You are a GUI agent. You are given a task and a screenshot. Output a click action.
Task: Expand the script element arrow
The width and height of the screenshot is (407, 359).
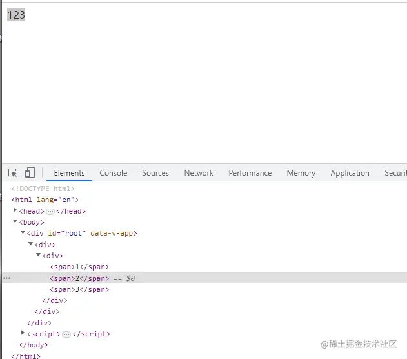tap(23, 333)
